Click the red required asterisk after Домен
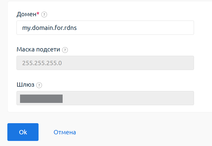The width and height of the screenshot is (212, 146). click(38, 14)
